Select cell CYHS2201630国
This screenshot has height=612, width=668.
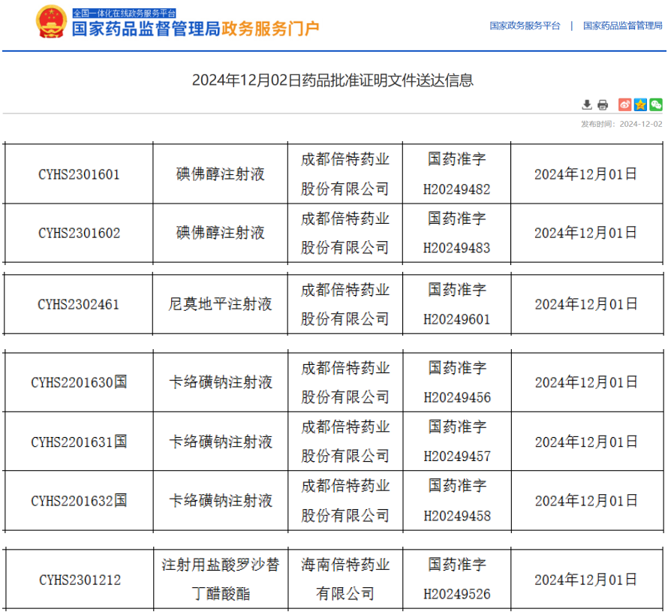click(x=79, y=382)
